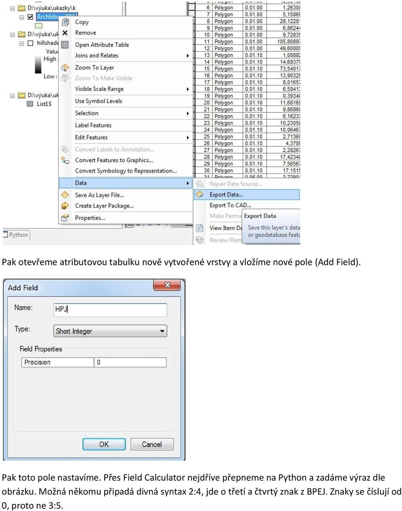This screenshot has height=511, width=402.
Task: Collapse the Archlebov layer legend
Action: point(21,17)
